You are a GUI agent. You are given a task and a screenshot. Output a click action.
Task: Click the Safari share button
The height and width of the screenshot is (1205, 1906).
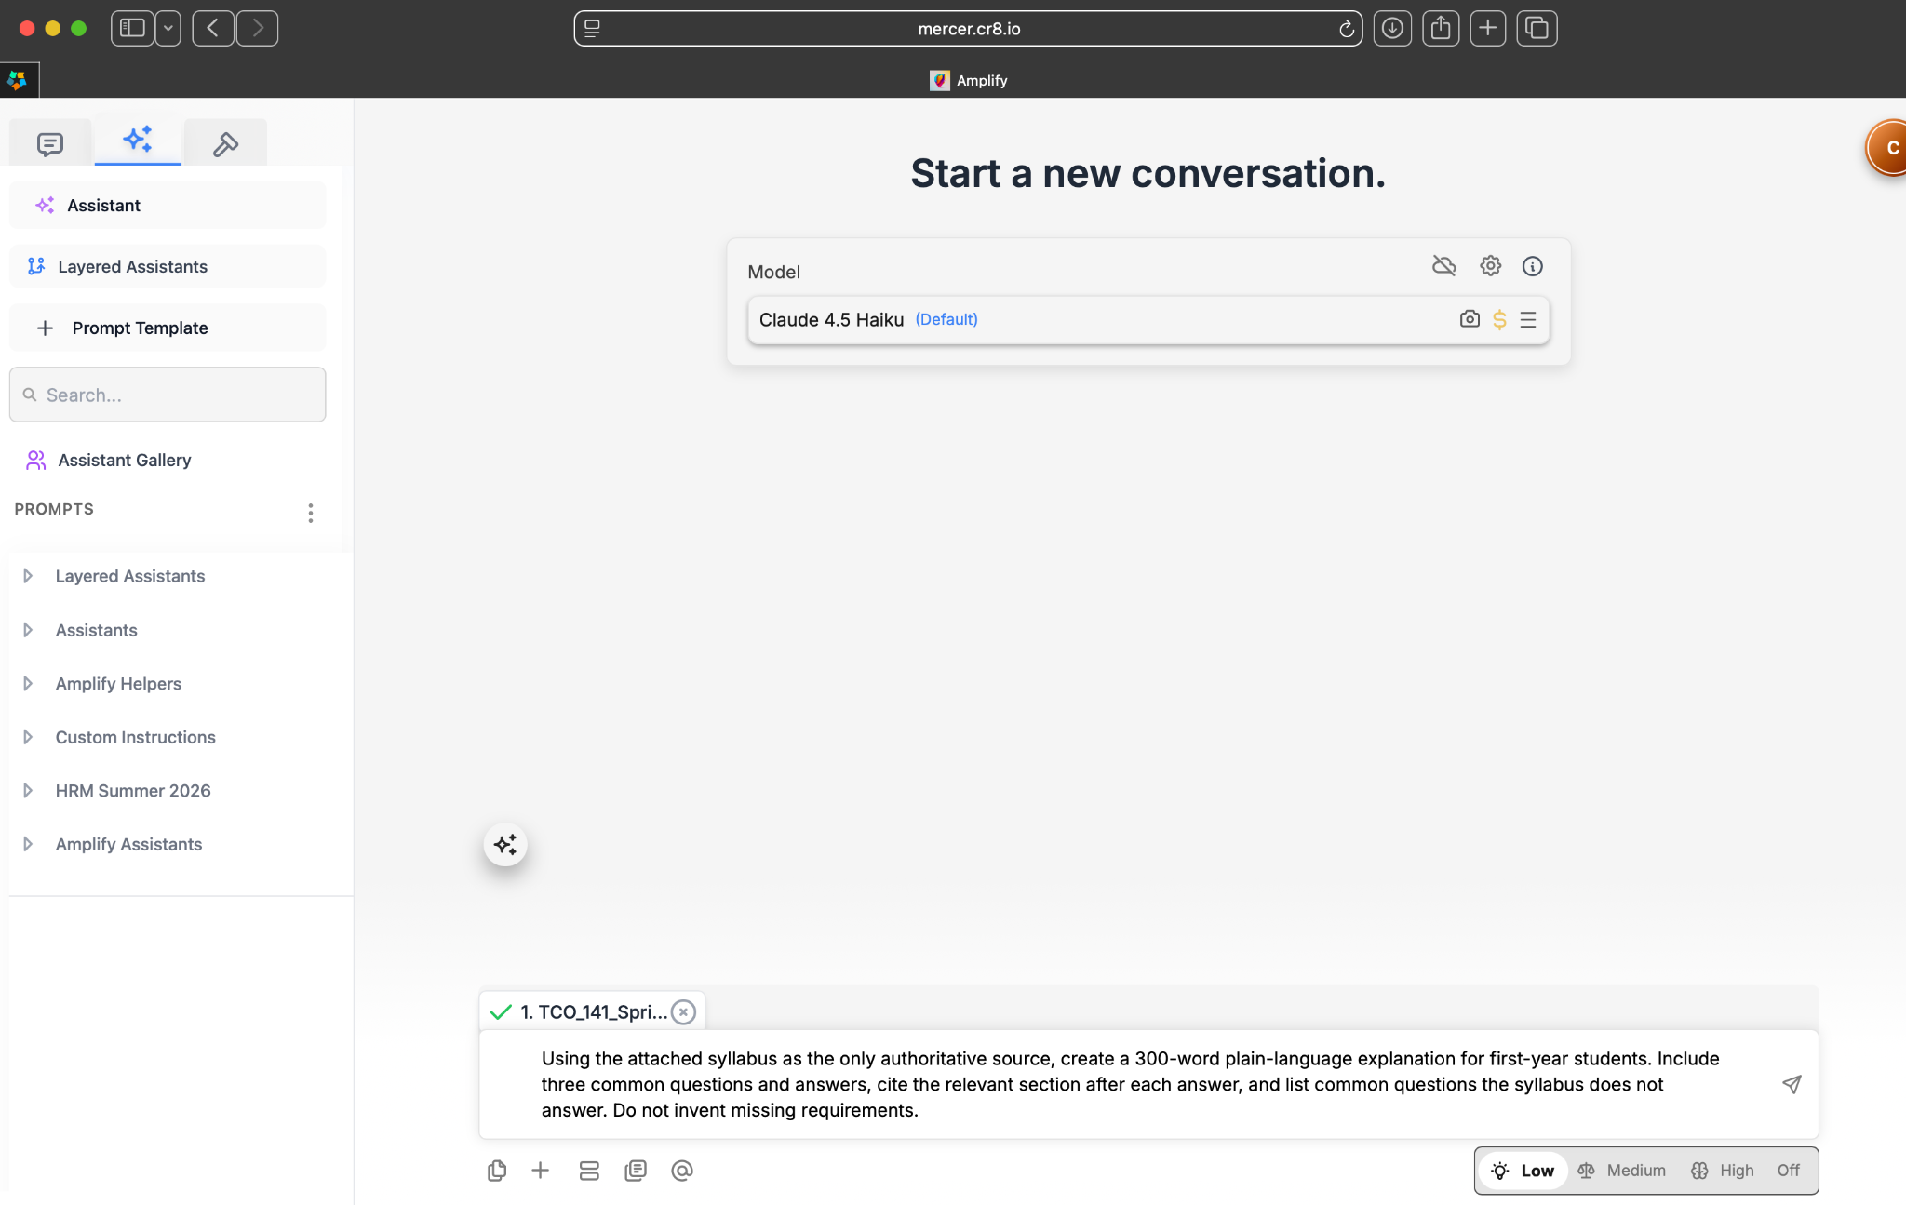pyautogui.click(x=1441, y=28)
